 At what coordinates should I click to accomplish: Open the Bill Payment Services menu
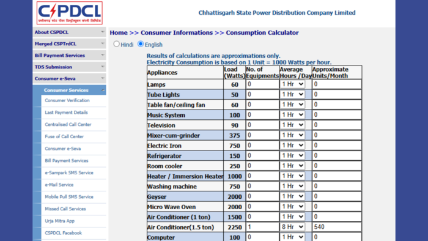pos(69,56)
